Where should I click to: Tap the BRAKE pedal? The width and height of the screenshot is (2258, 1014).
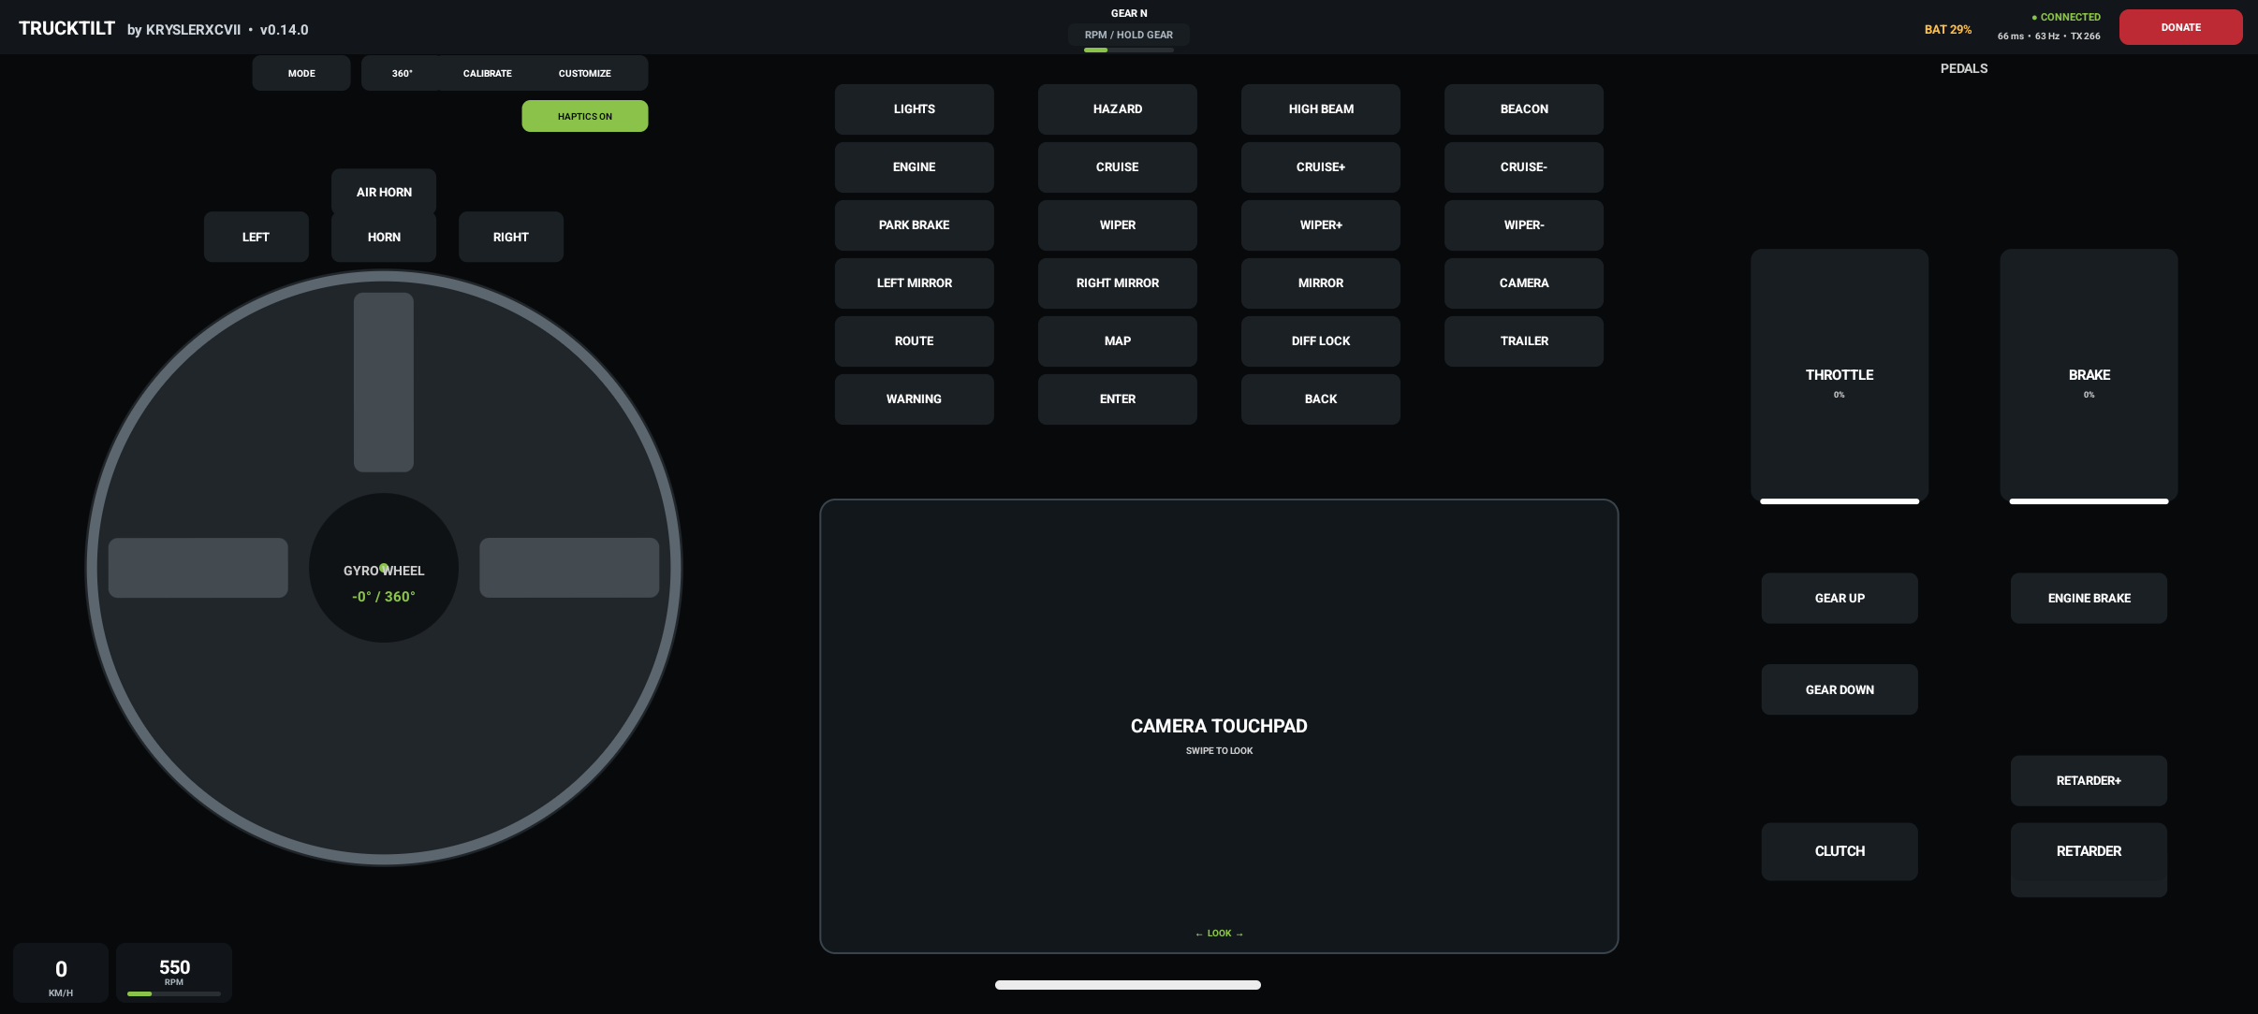[2089, 376]
